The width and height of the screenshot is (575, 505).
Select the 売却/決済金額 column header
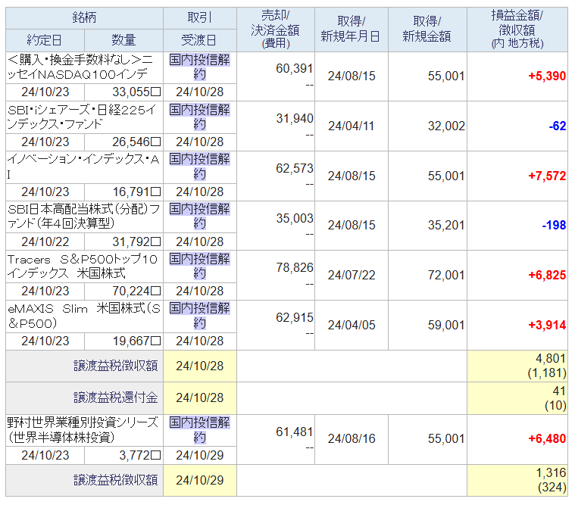(276, 30)
